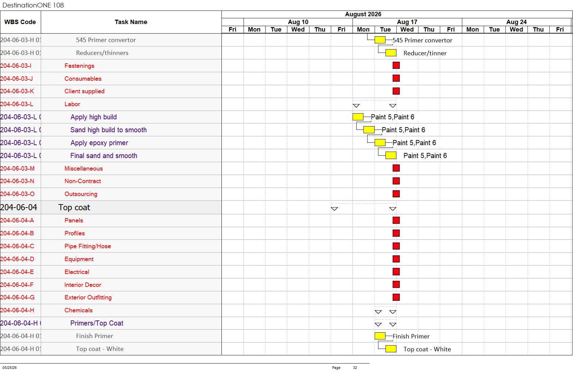Select WBS code 204-06-03-I
Screen dimensions: 573x372
click(16, 66)
